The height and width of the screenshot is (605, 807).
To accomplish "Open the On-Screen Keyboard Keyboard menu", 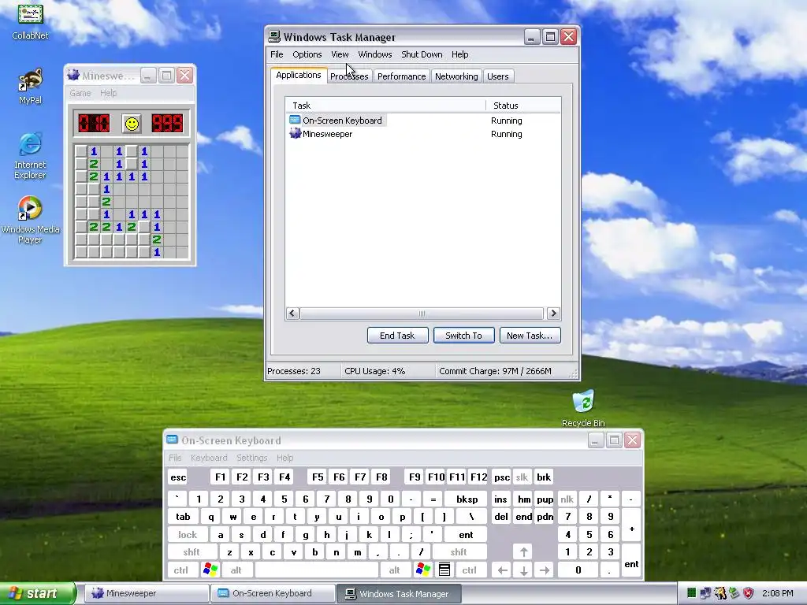I will click(208, 458).
